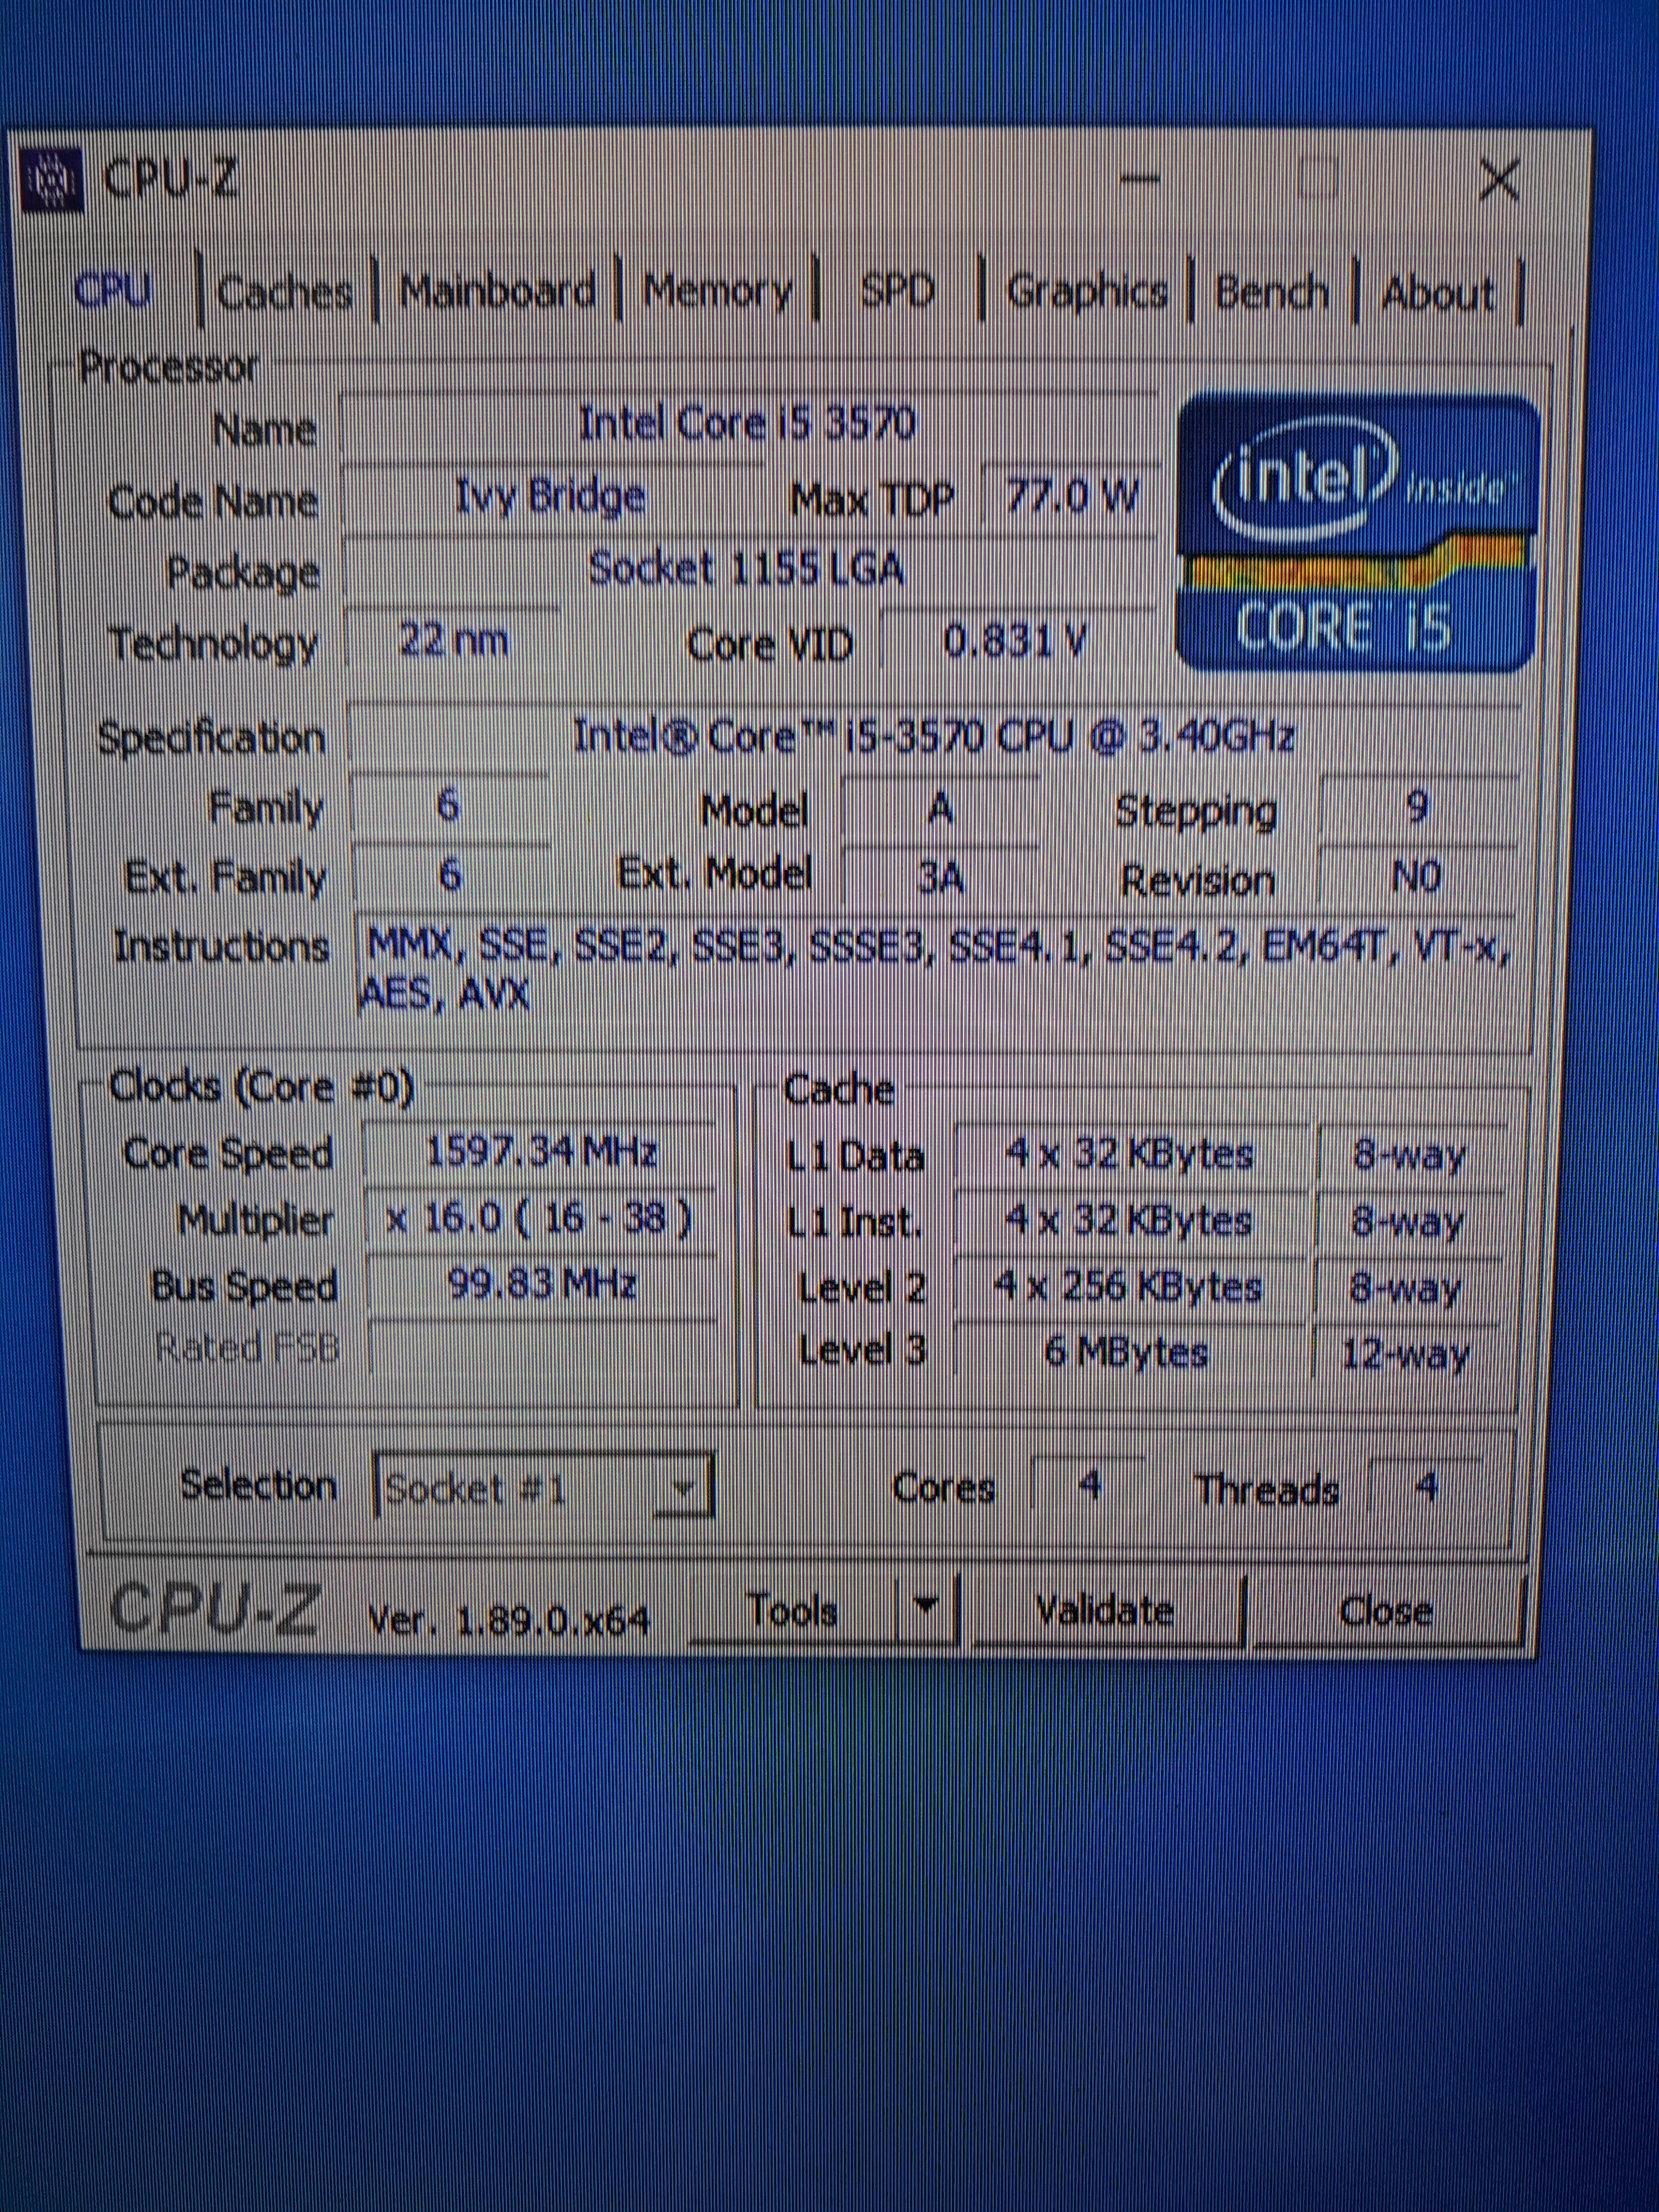1659x2212 pixels.
Task: Minimize the CPU-Z window
Action: click(1140, 181)
